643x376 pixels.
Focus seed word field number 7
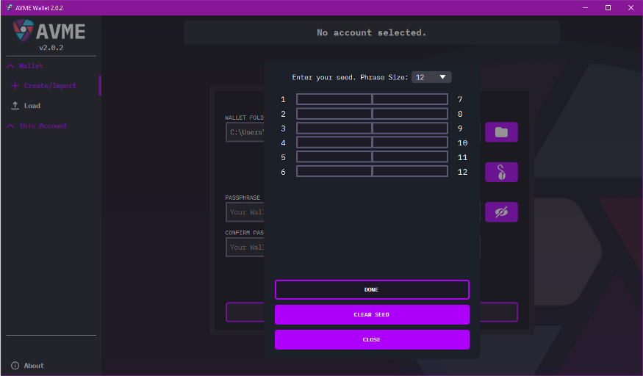pos(410,99)
